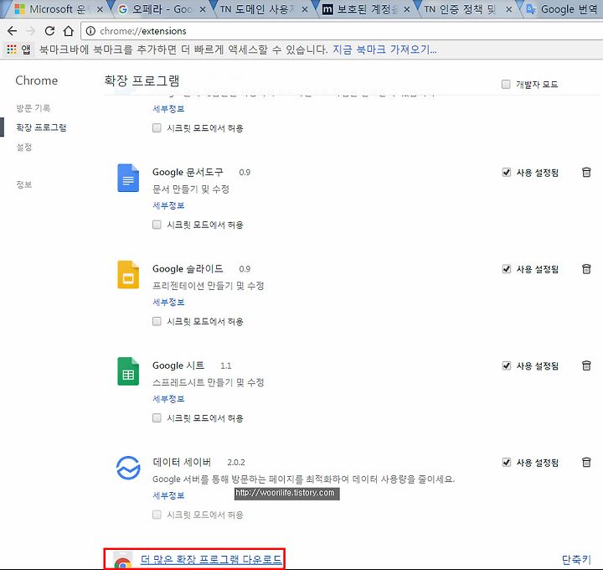Click 더 많은 확장 프로그램 다운로드 link

tap(211, 560)
